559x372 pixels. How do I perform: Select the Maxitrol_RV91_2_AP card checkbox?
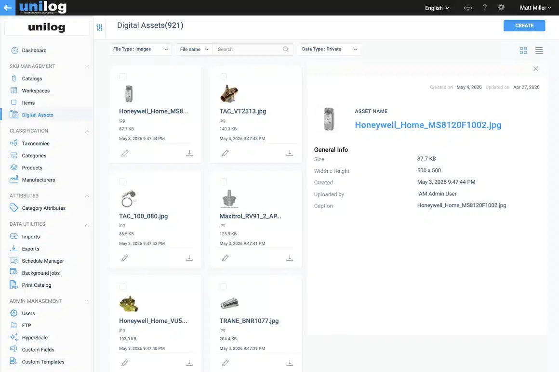tap(223, 181)
